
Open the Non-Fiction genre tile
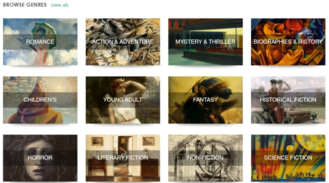click(205, 158)
